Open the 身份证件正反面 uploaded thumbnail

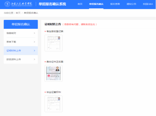click(53, 73)
